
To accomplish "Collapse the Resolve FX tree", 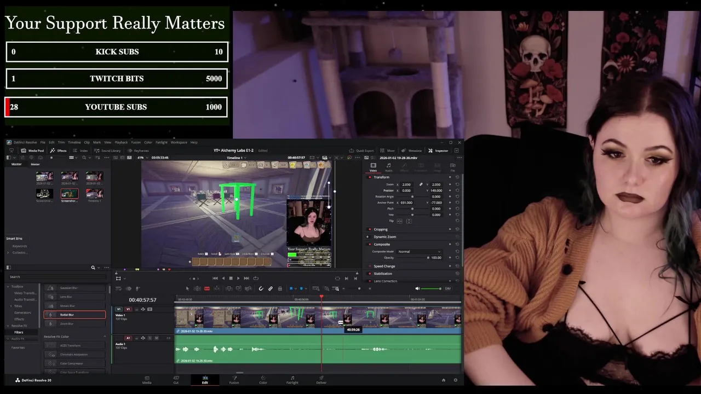I will point(8,326).
